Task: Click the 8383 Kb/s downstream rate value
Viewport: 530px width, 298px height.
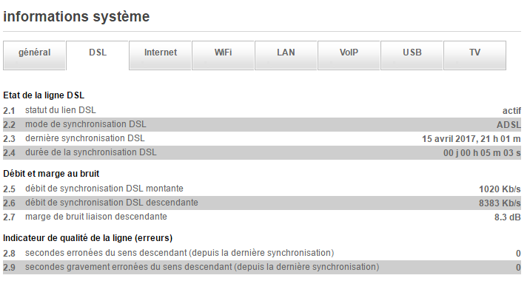Action: [x=500, y=203]
